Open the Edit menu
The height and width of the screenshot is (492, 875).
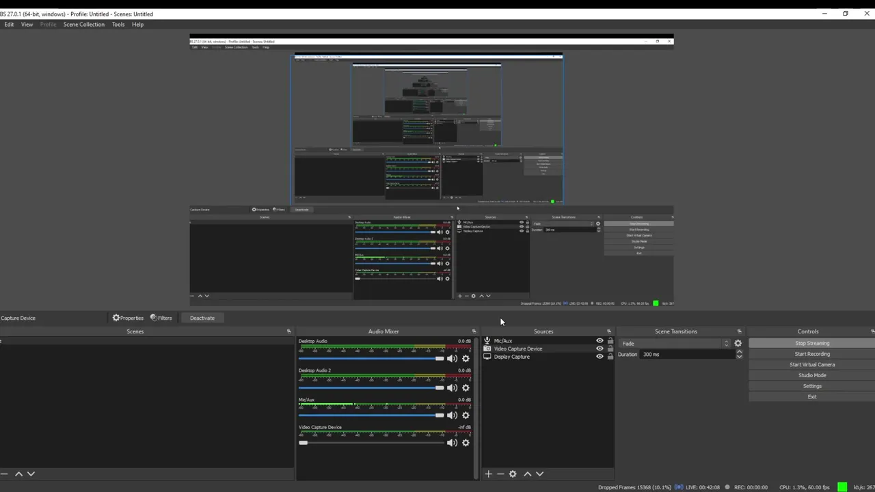click(9, 25)
